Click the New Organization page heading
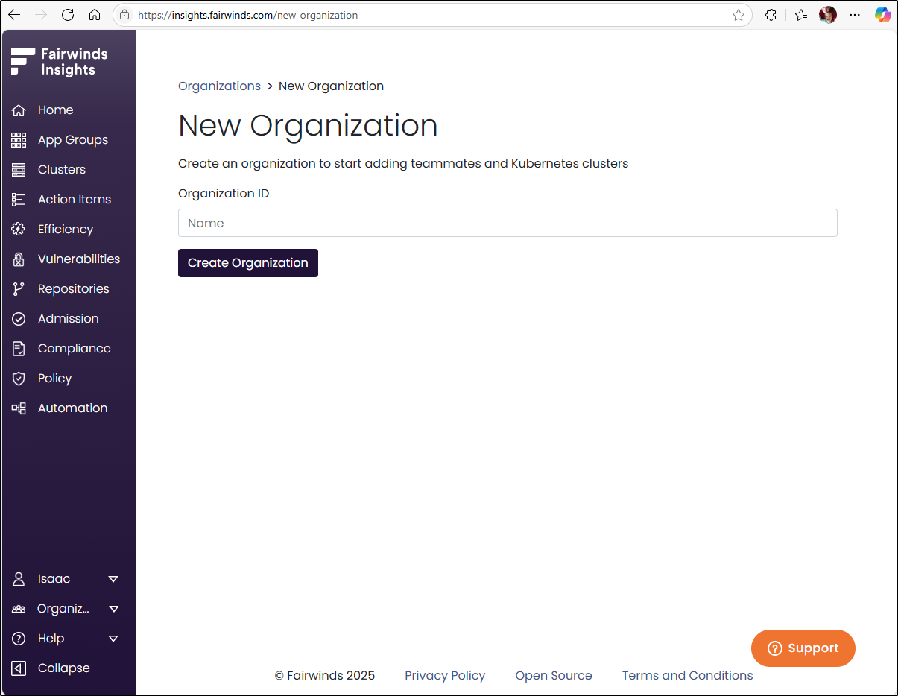Viewport: 898px width, 696px height. pos(308,126)
